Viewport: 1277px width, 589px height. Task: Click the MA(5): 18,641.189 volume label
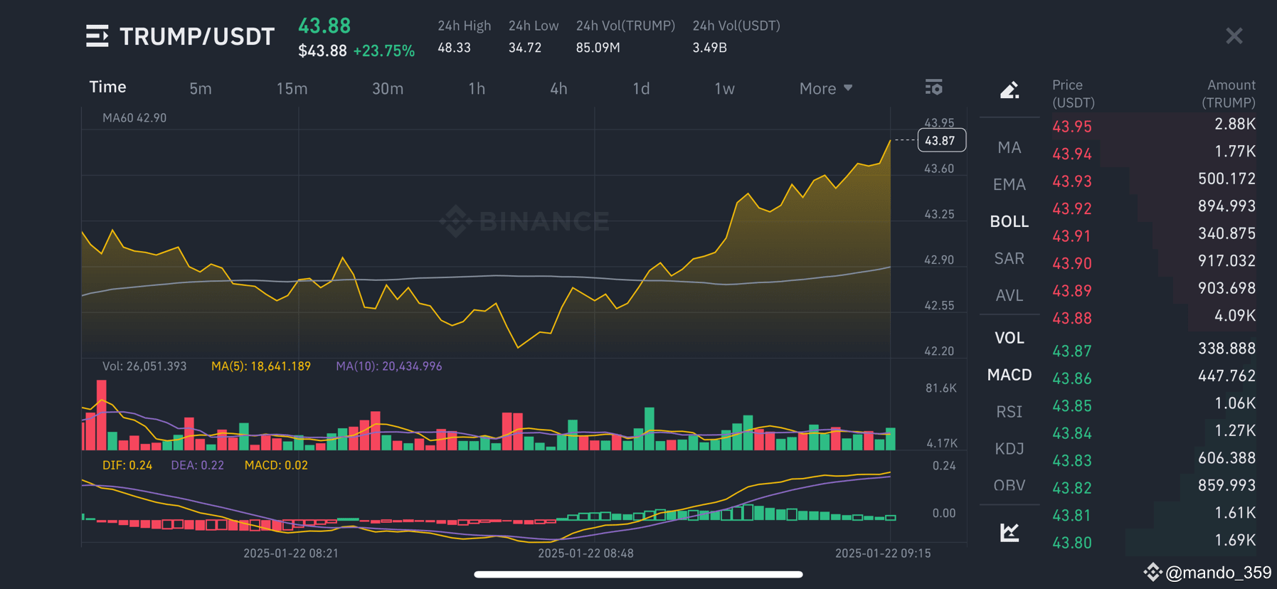pos(261,366)
